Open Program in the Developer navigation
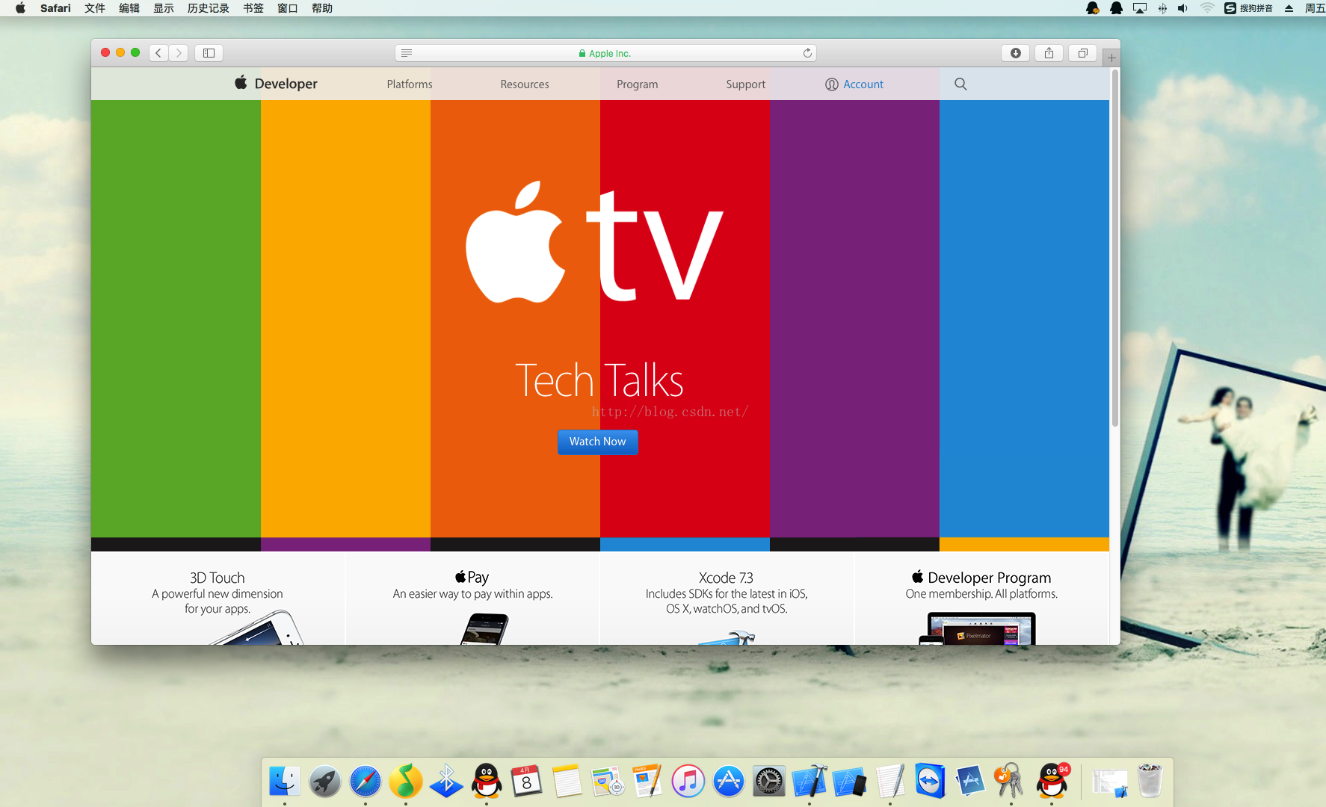Viewport: 1326px width, 807px height. pos(638,84)
